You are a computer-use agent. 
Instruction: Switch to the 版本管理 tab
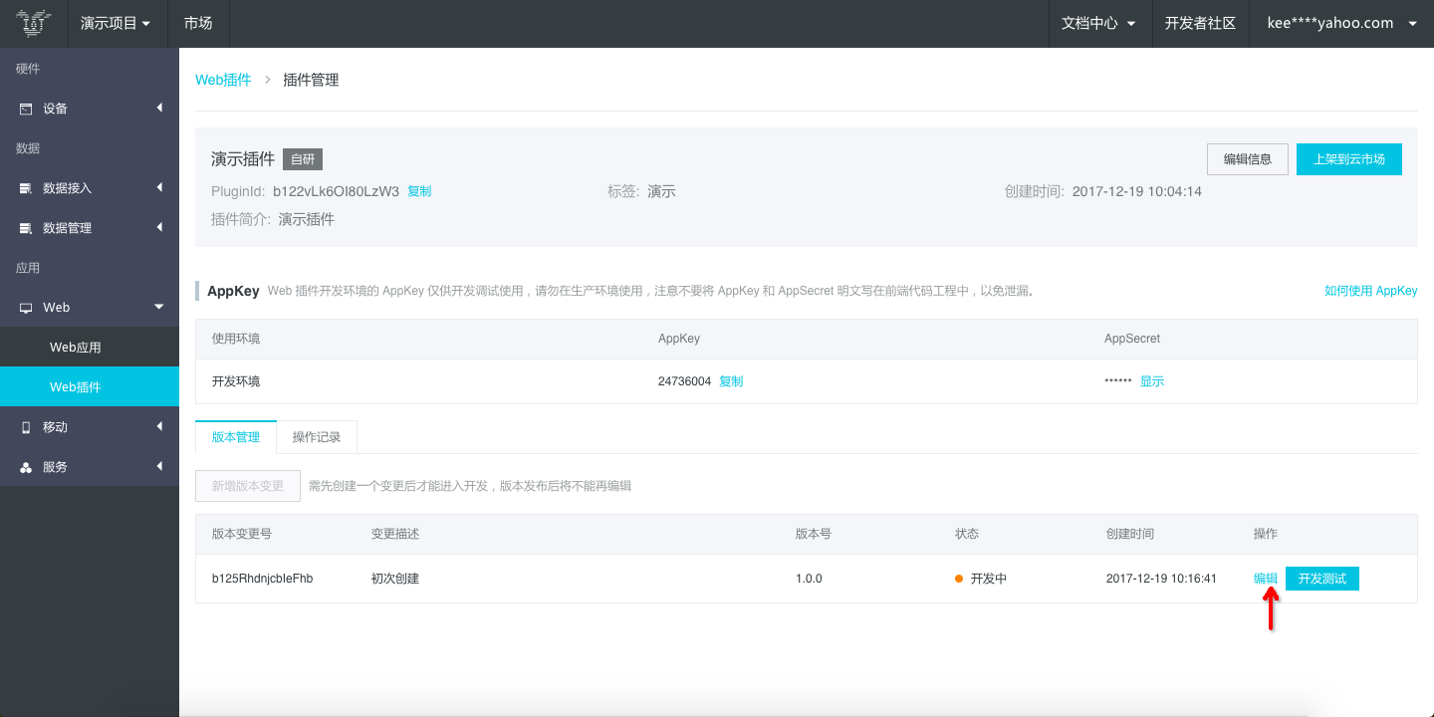click(x=236, y=437)
